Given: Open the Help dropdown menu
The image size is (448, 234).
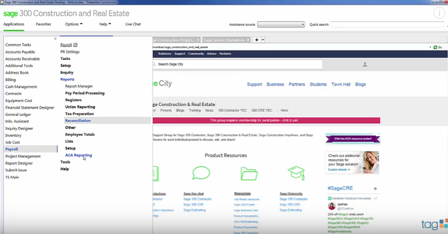Looking at the screenshot, I should point(105,24).
